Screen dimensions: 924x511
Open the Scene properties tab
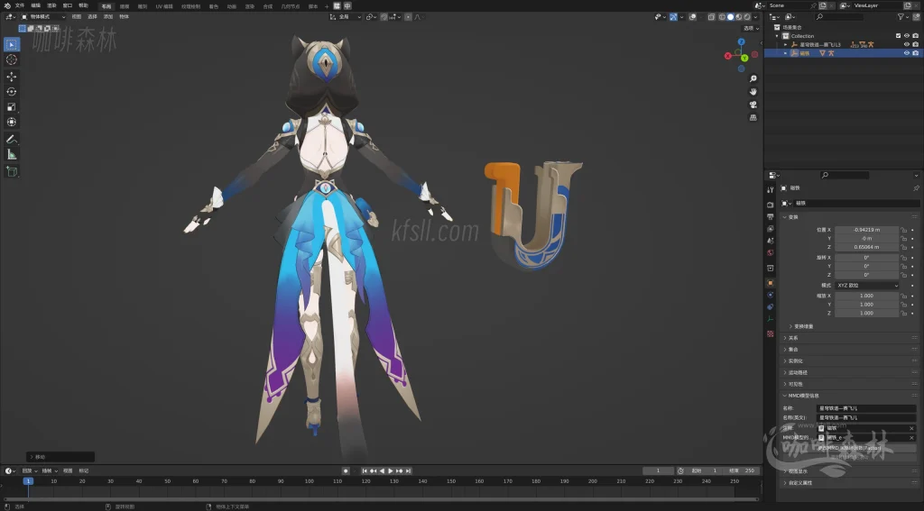click(x=771, y=241)
